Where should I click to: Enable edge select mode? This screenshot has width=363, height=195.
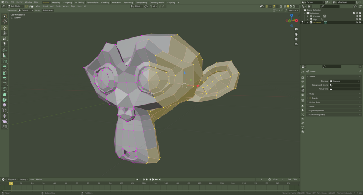pyautogui.click(x=29, y=6)
